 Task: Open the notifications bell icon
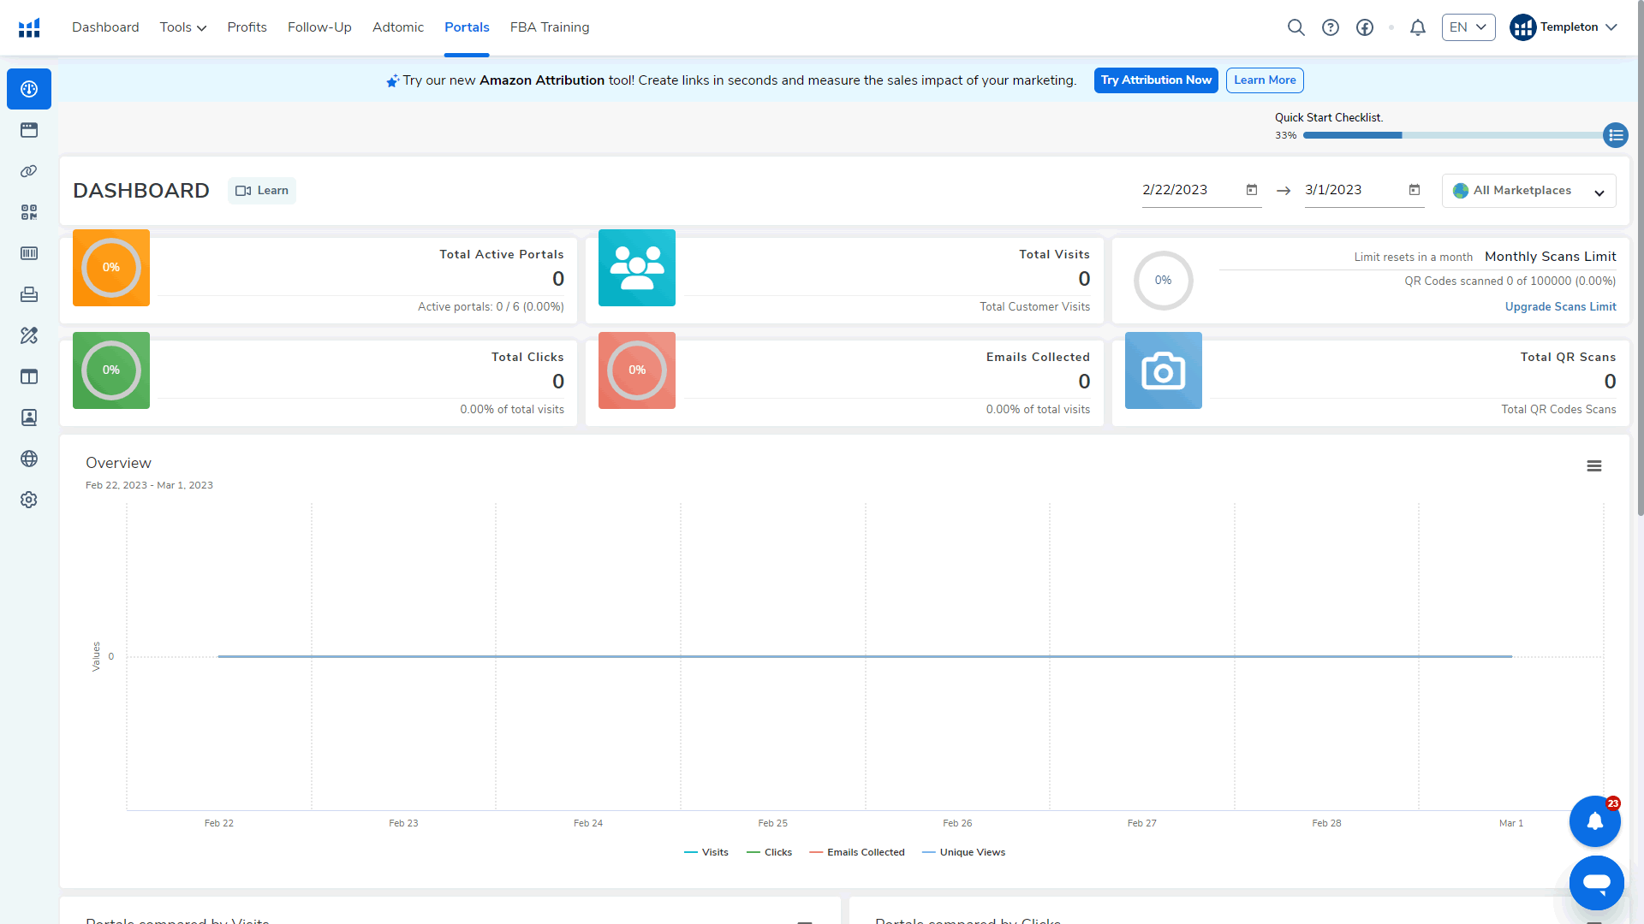tap(1418, 27)
